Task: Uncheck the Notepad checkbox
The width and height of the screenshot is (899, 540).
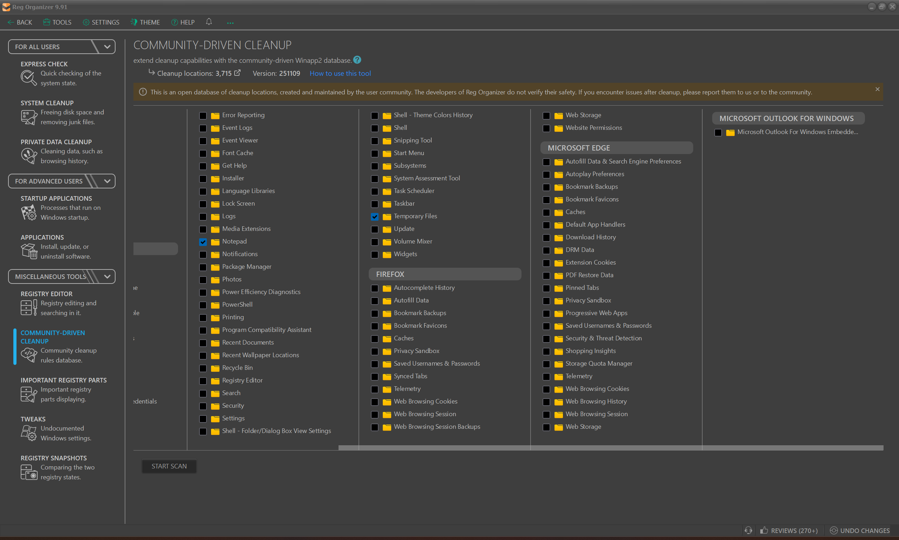Action: tap(203, 242)
